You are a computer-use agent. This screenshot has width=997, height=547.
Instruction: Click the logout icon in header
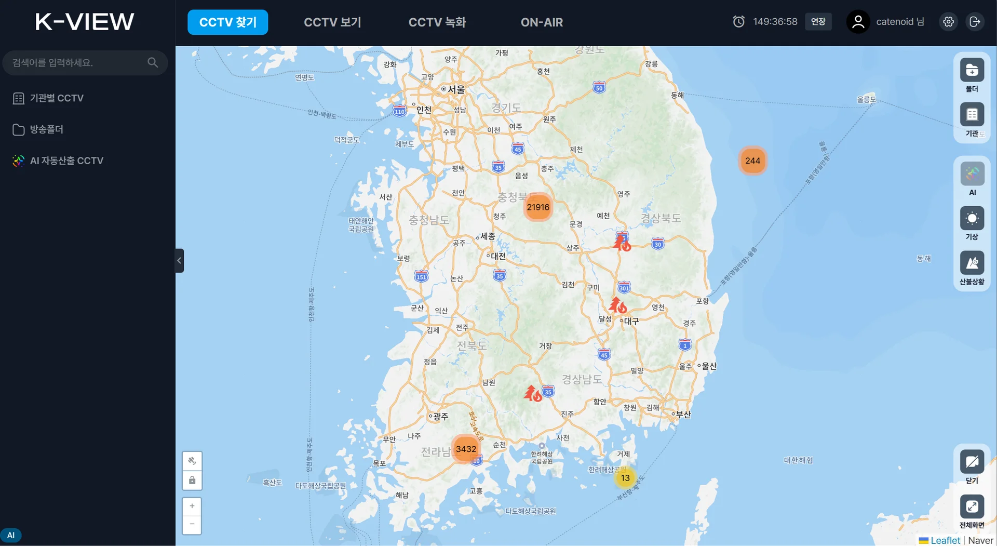pos(975,22)
